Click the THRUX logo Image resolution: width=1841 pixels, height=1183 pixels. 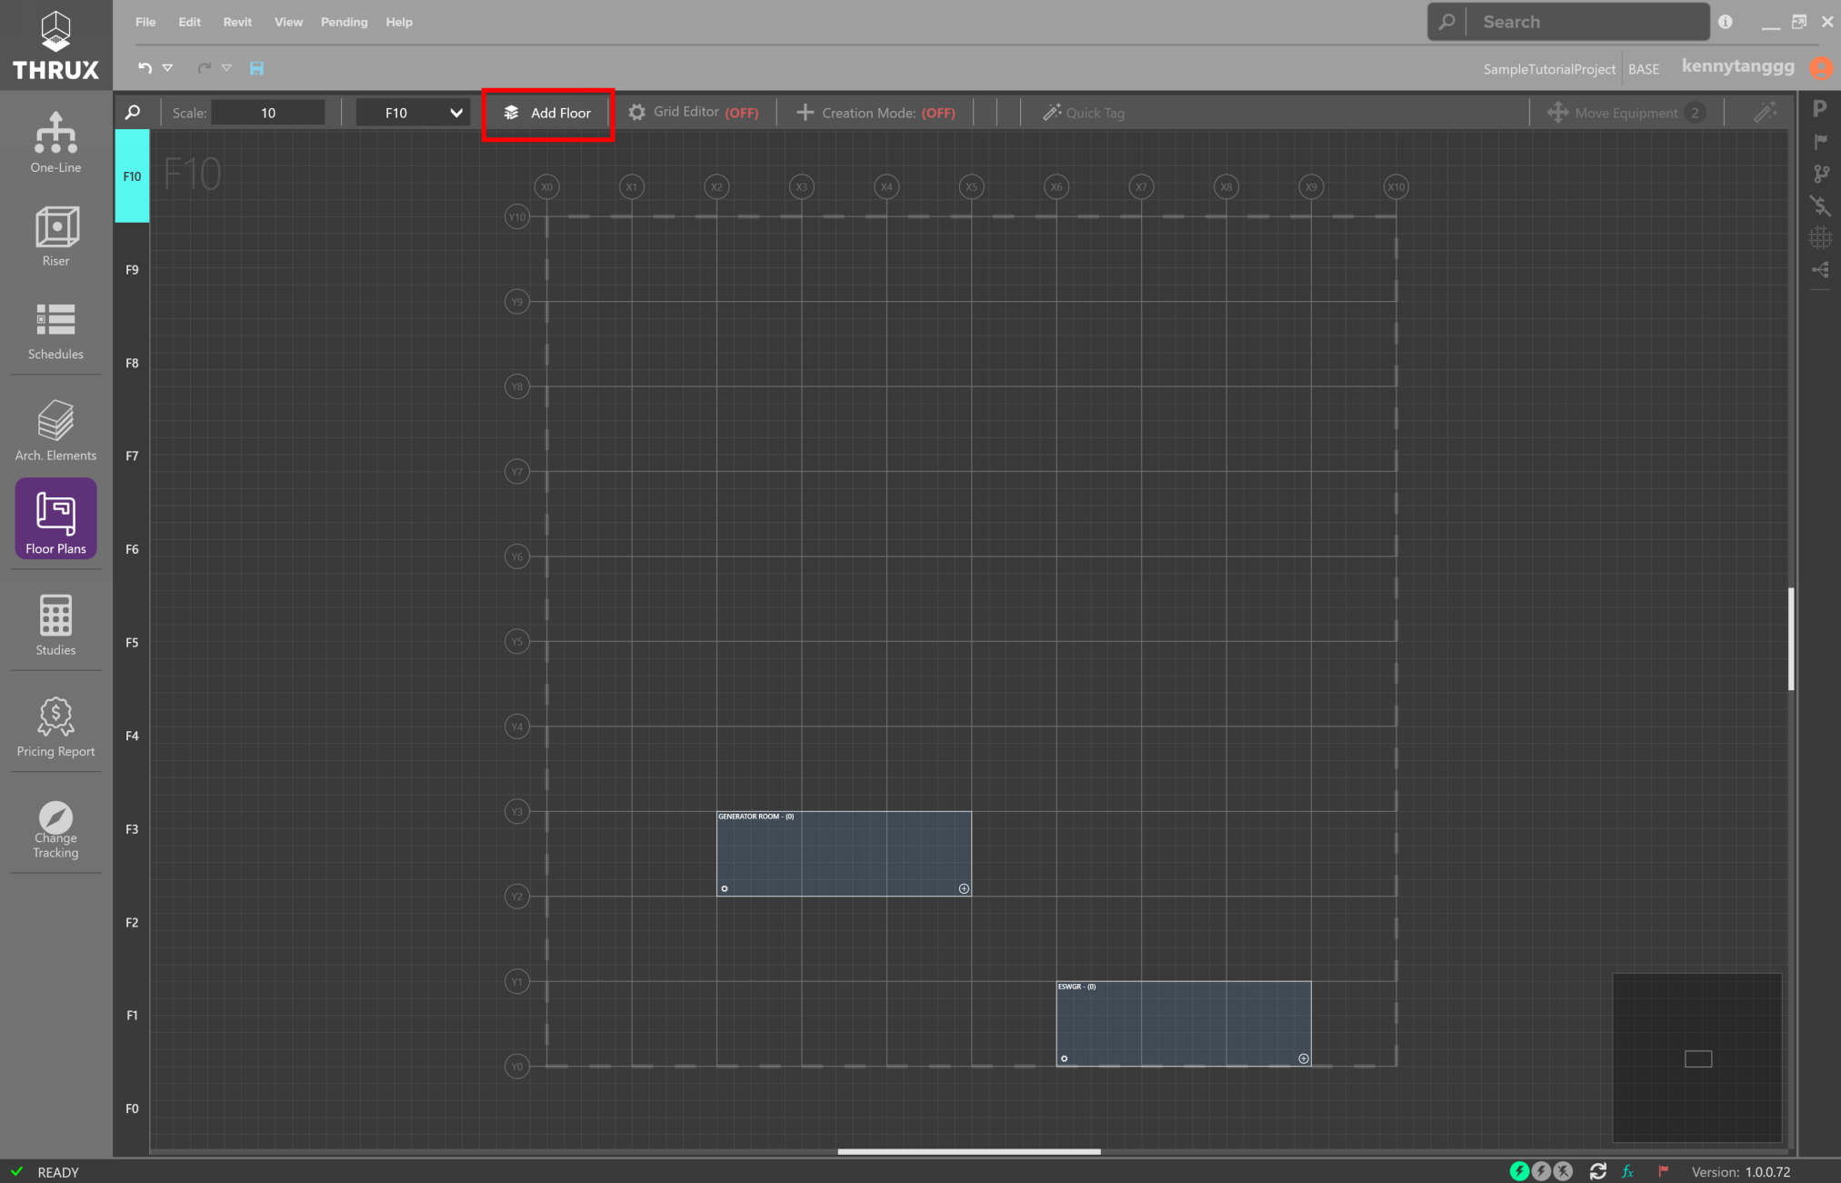(x=55, y=45)
